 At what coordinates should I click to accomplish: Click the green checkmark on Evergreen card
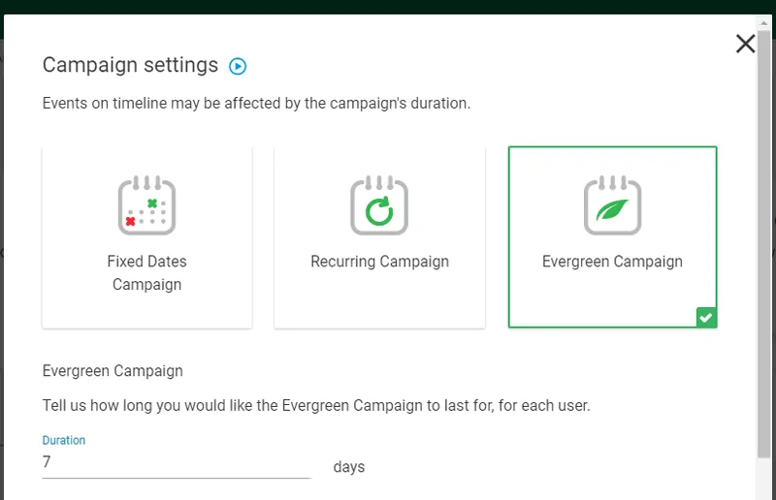[x=706, y=317]
